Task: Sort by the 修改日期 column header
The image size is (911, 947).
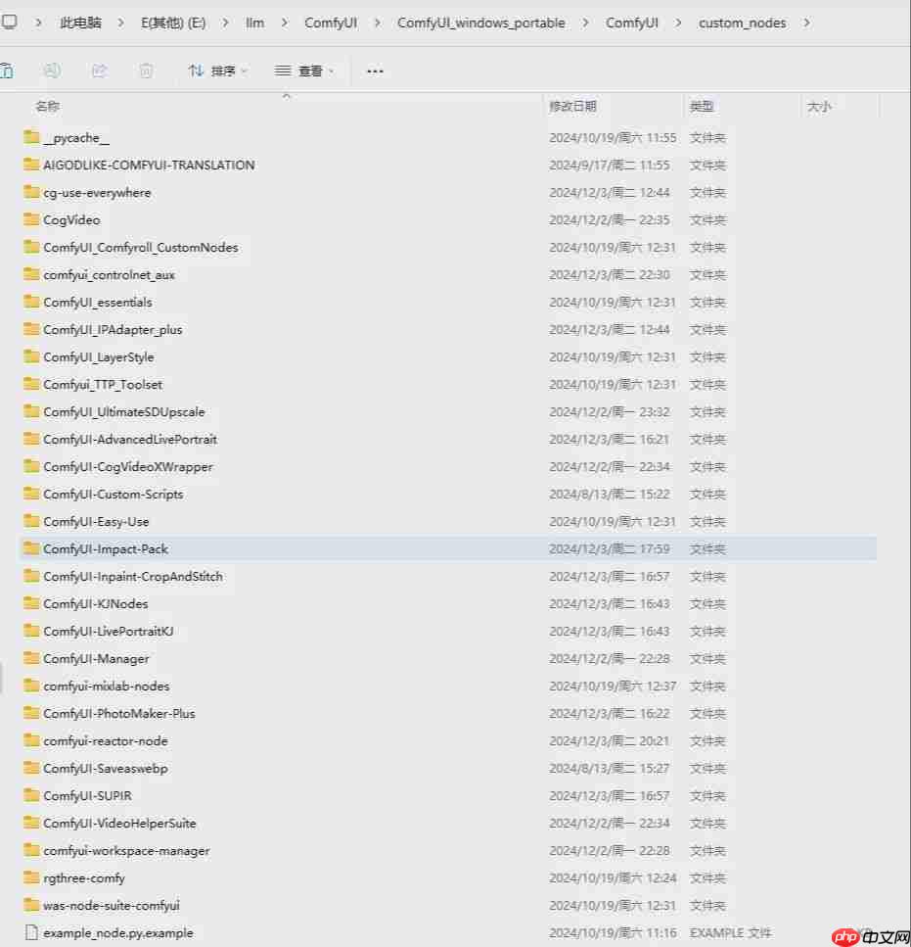Action: click(x=572, y=107)
